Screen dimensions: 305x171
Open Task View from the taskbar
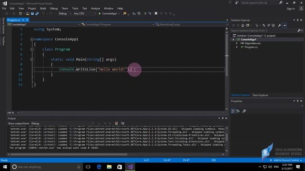pos(88,167)
